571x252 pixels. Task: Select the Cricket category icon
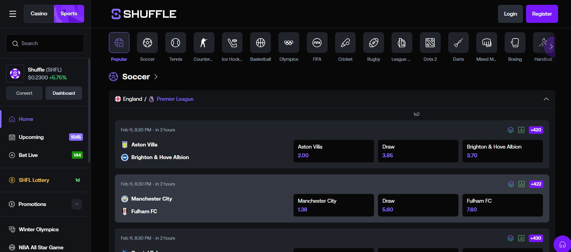pyautogui.click(x=345, y=43)
